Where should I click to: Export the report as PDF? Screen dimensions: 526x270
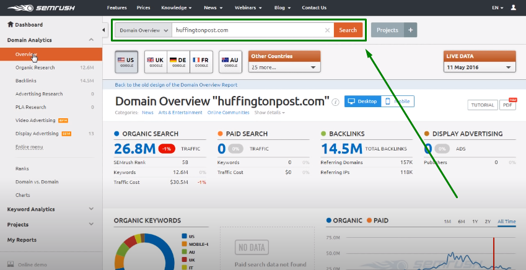507,105
